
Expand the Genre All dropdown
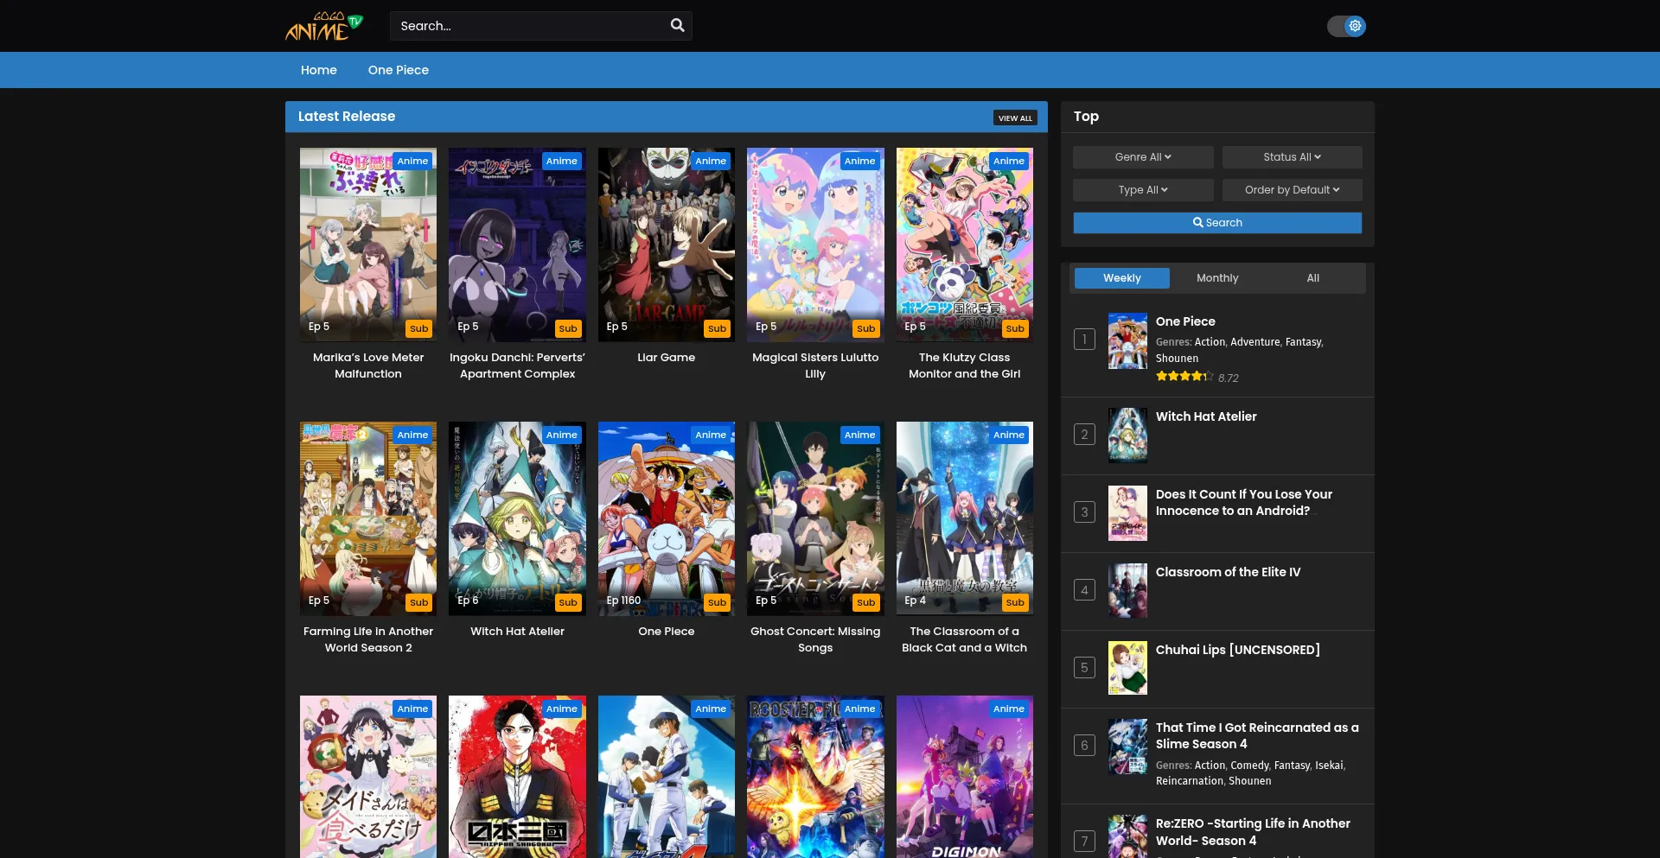pos(1143,157)
